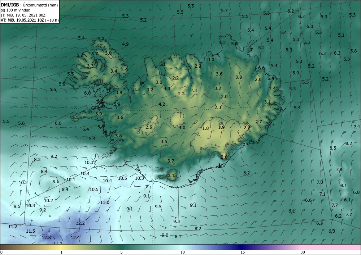
Task: Click the 6.8 value on the map
Action: [356, 192]
